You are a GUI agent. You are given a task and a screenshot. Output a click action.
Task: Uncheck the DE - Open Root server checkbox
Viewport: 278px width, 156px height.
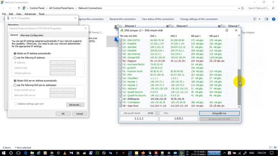tap(121, 106)
